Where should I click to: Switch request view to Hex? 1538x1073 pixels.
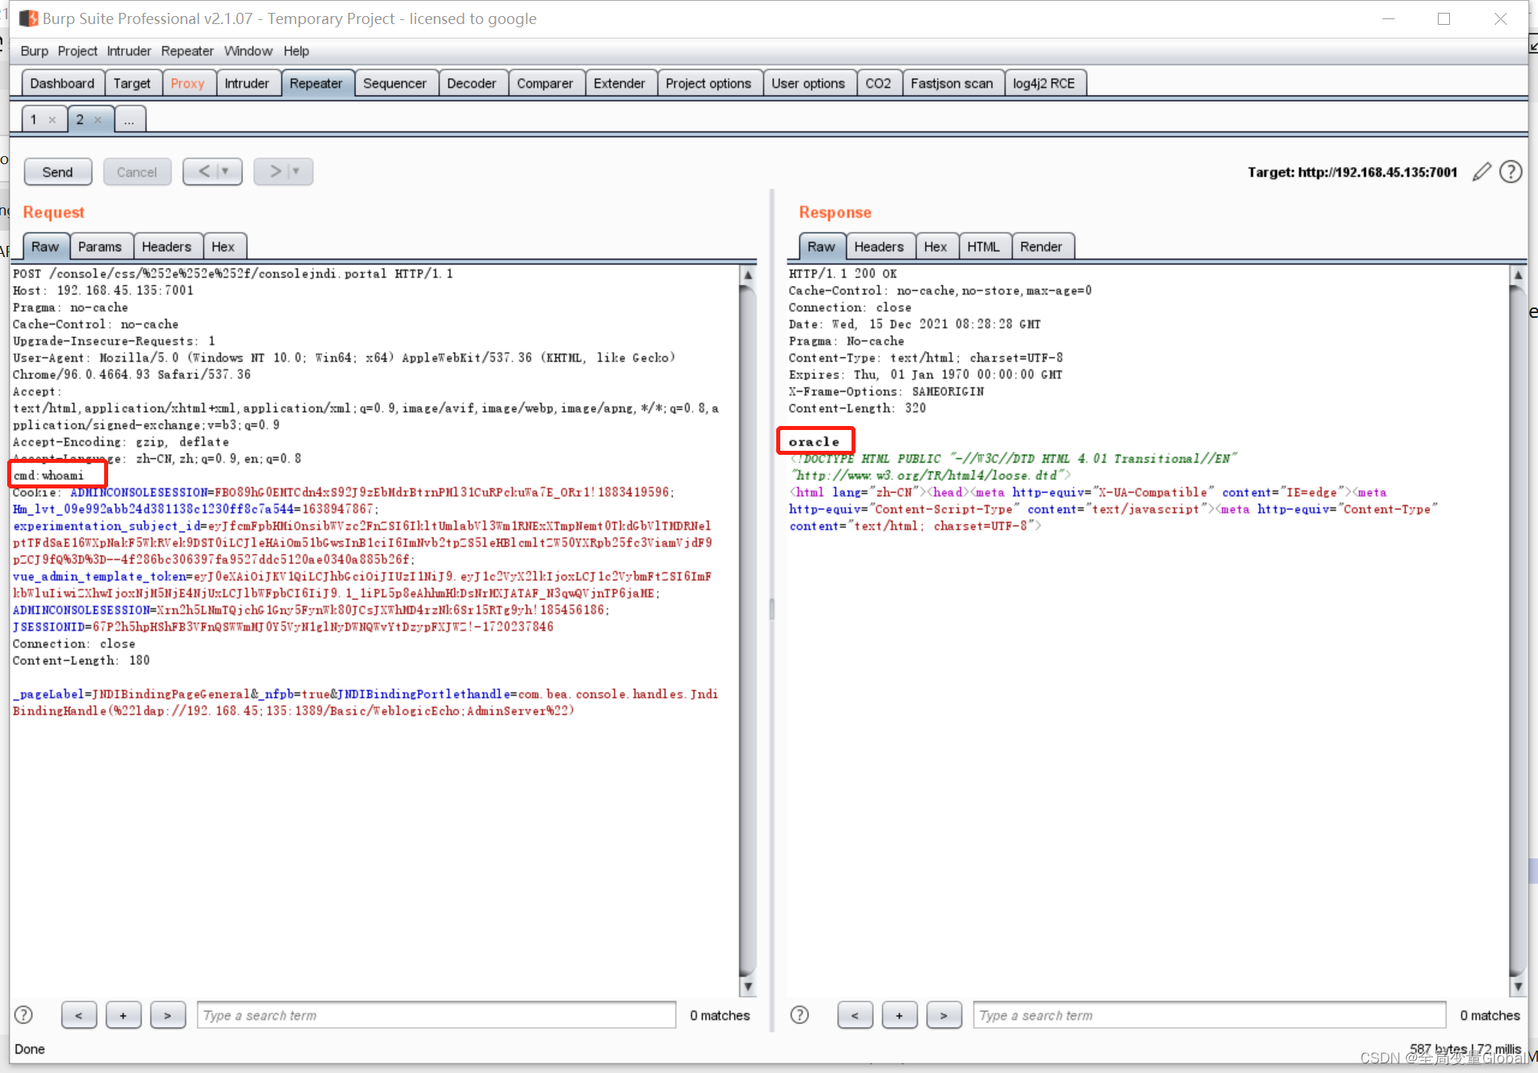coord(223,247)
